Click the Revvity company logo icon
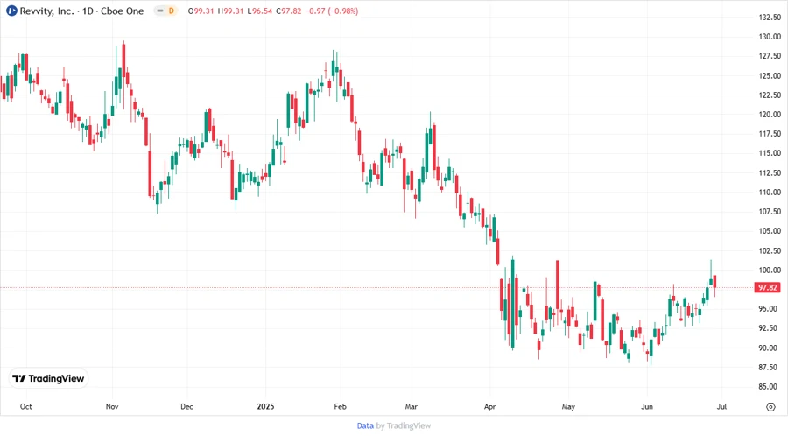 pyautogui.click(x=11, y=11)
